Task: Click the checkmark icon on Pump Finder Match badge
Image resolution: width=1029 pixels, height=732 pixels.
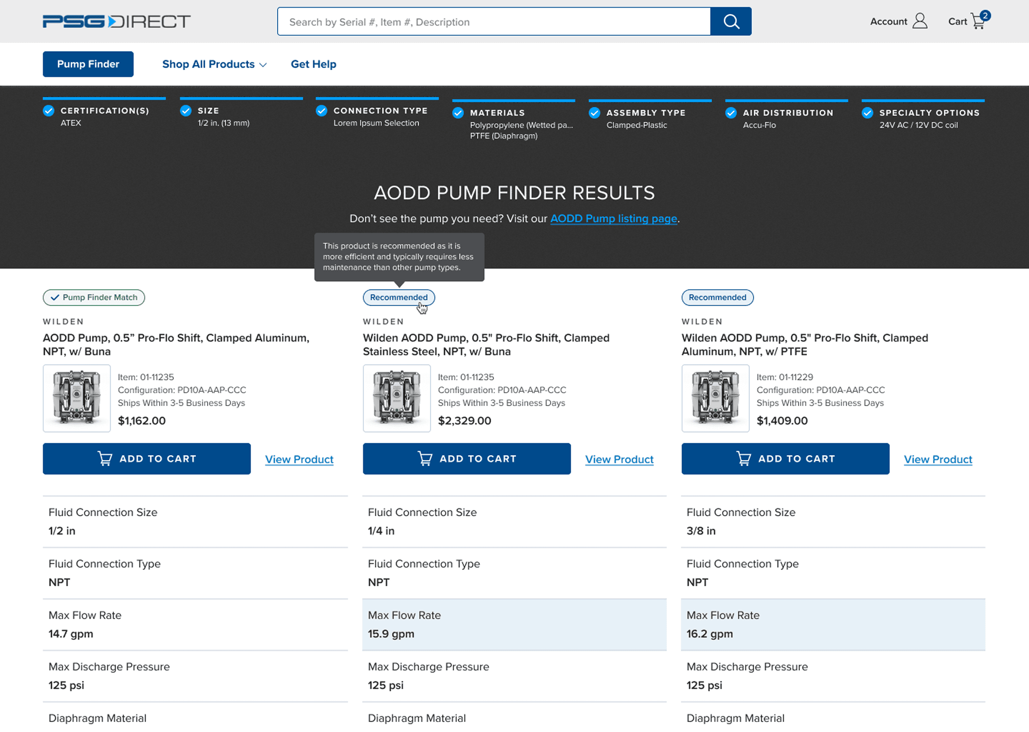Action: pyautogui.click(x=56, y=297)
